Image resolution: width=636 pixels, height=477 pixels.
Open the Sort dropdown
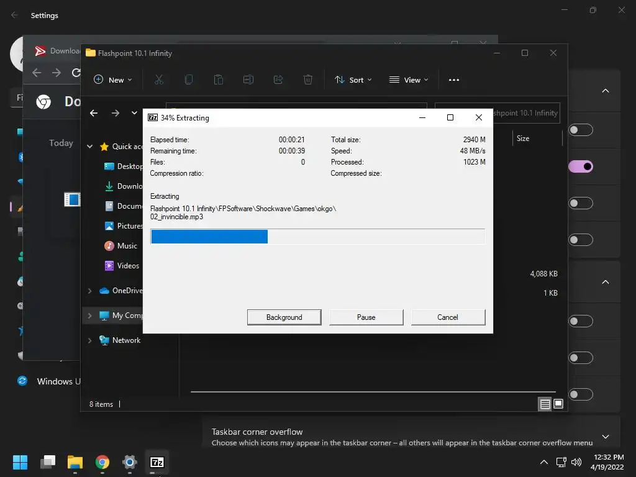tap(353, 80)
